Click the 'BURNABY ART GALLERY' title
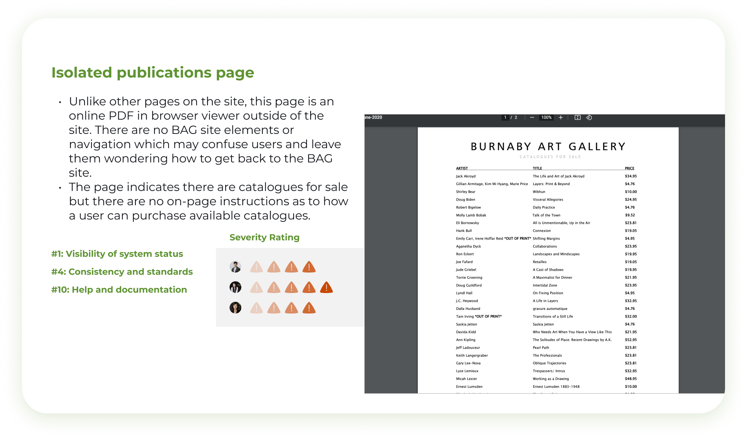 click(548, 147)
